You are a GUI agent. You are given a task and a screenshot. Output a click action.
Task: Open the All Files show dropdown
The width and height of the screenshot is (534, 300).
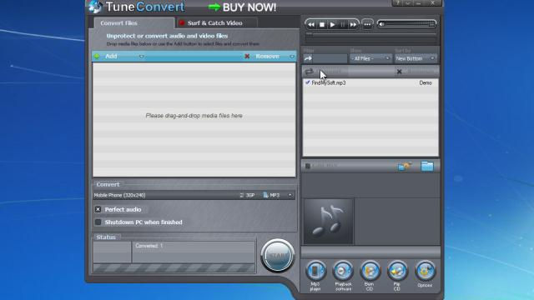pyautogui.click(x=370, y=58)
